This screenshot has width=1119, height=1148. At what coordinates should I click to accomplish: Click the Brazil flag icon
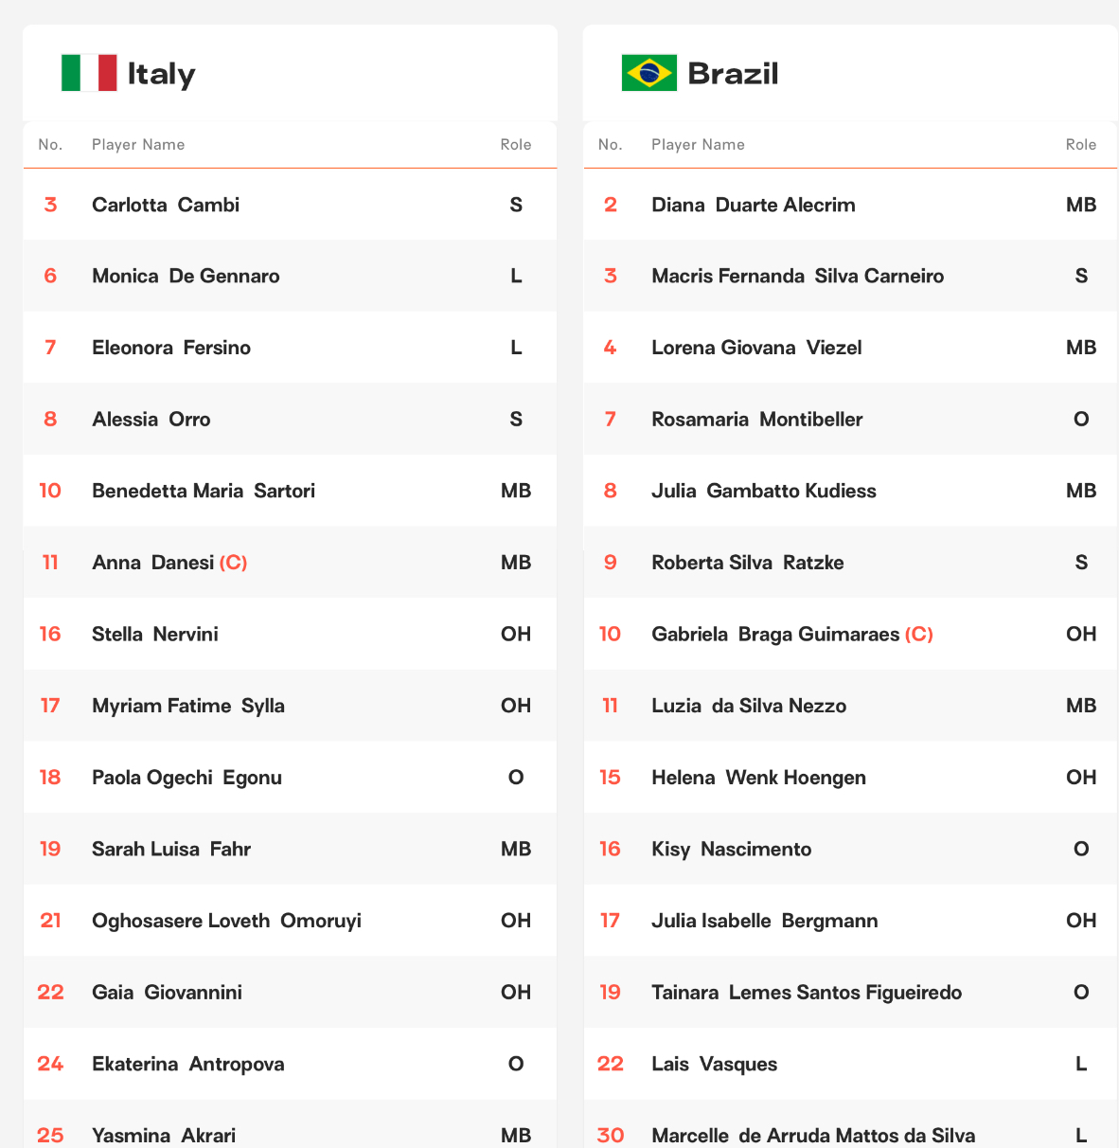coord(649,73)
